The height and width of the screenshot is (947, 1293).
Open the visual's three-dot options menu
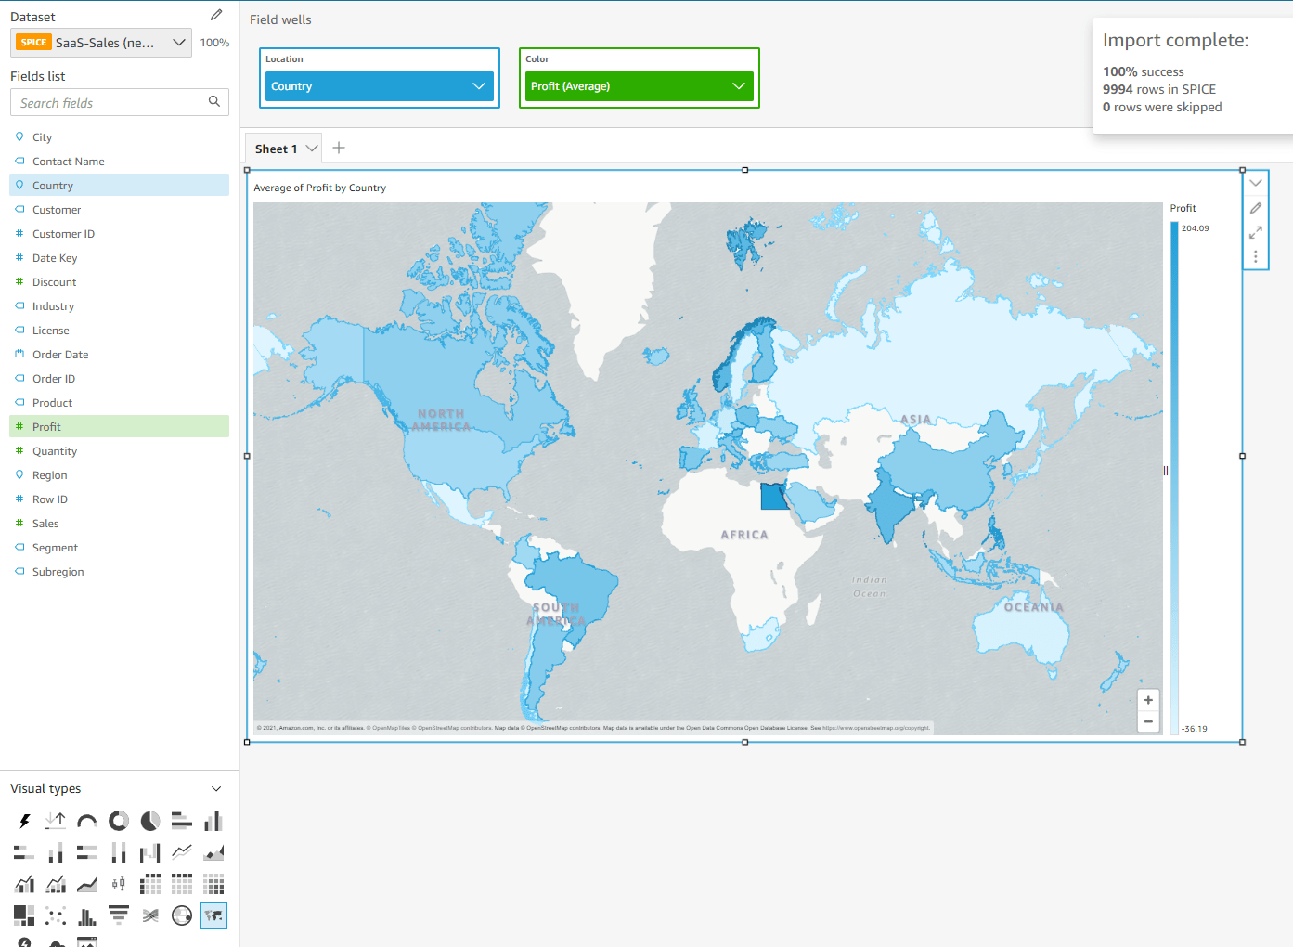[x=1256, y=257]
